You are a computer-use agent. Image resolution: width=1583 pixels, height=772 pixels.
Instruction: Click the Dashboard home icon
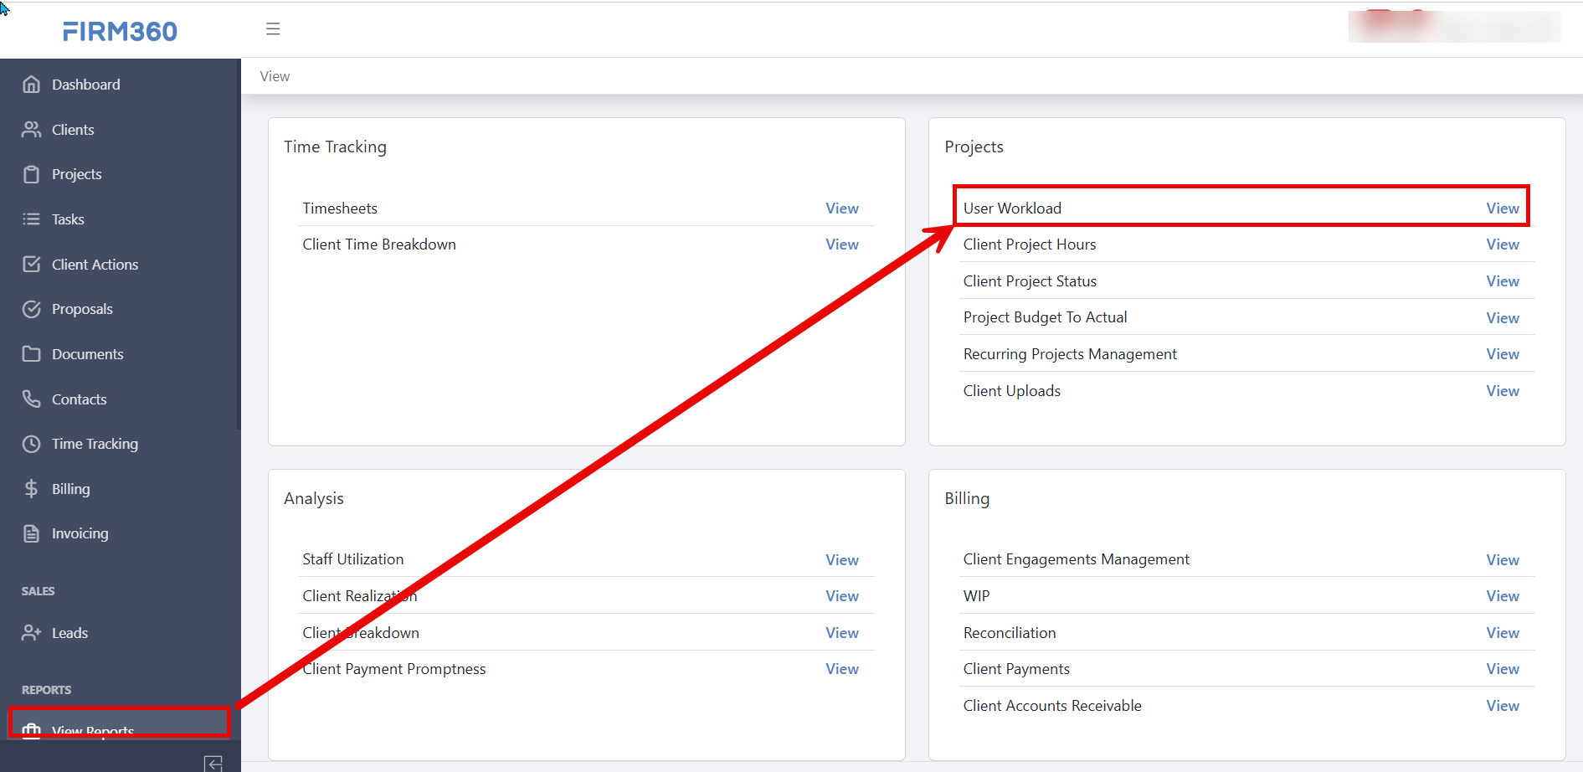[x=32, y=85]
